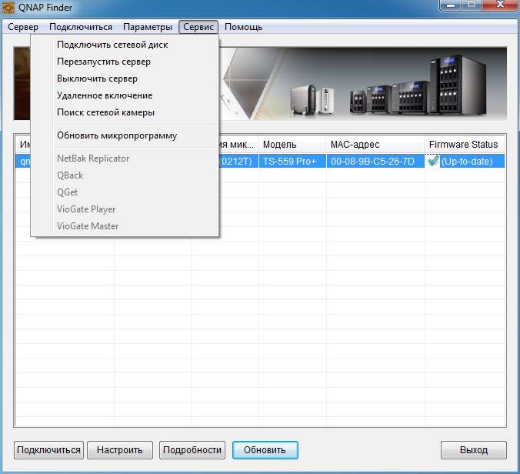The image size is (520, 474).
Task: Sort by MAC-адрес column header
Action: (x=375, y=145)
